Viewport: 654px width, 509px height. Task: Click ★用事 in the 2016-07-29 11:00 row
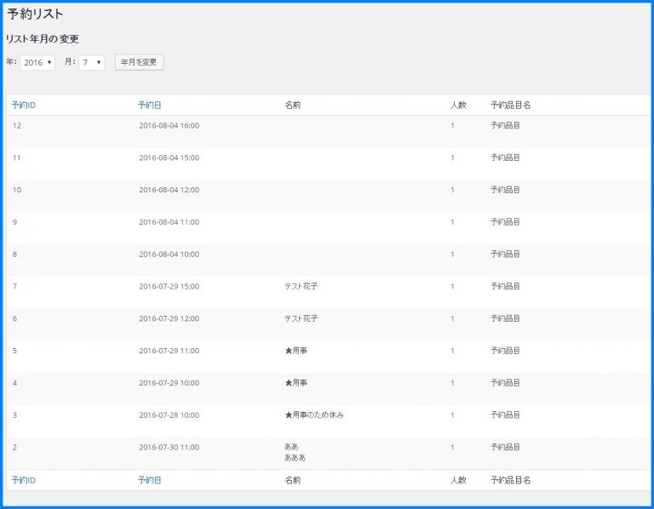pyautogui.click(x=295, y=351)
